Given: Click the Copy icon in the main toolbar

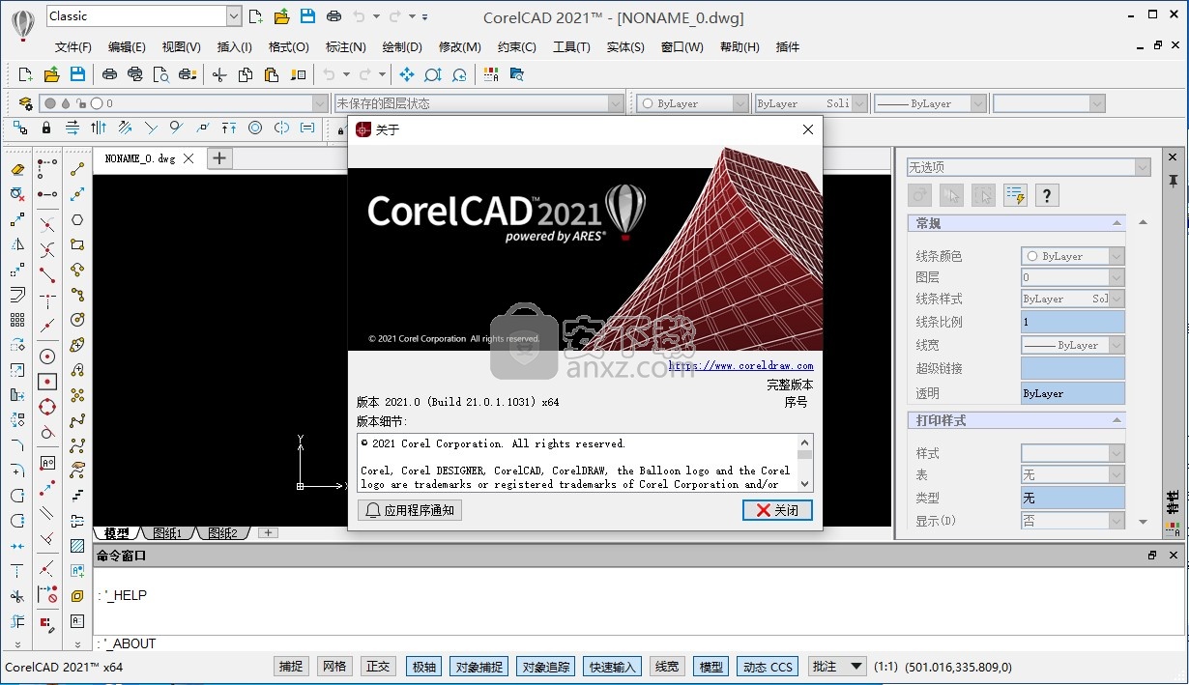Looking at the screenshot, I should point(246,74).
